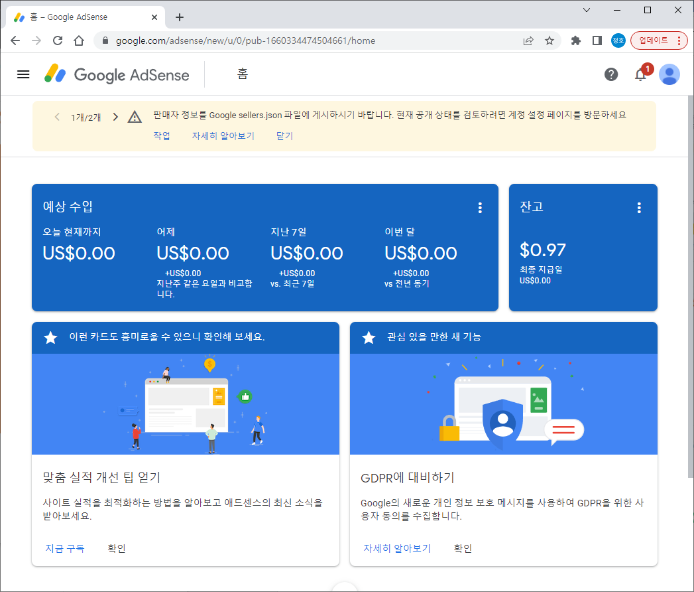Image resolution: width=694 pixels, height=592 pixels.
Task: Click the star icon beside 이런 카드도 흥미로울
Action: pyautogui.click(x=50, y=338)
